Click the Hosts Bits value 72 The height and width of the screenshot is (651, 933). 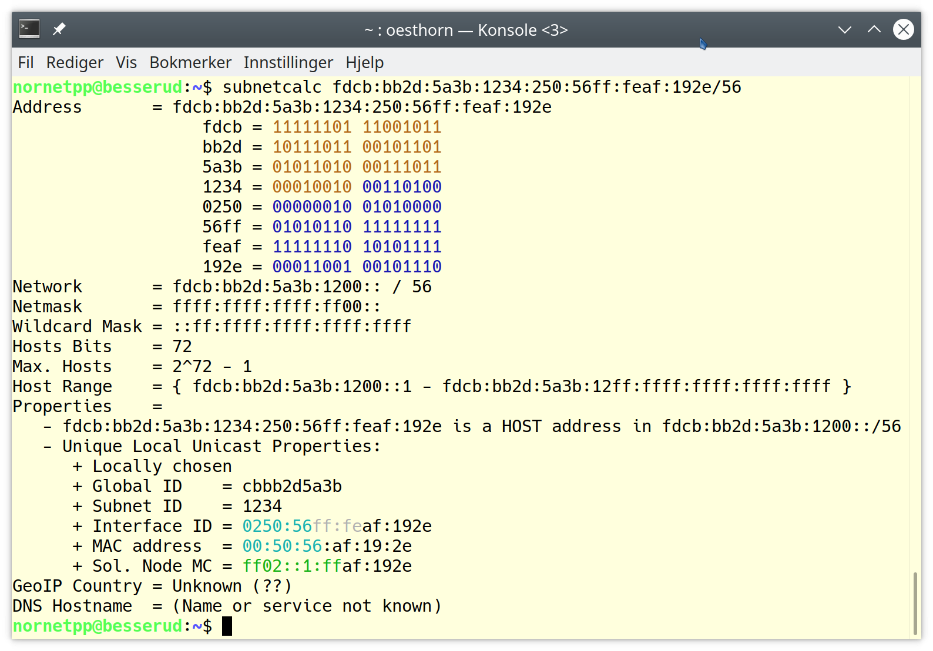point(182,346)
